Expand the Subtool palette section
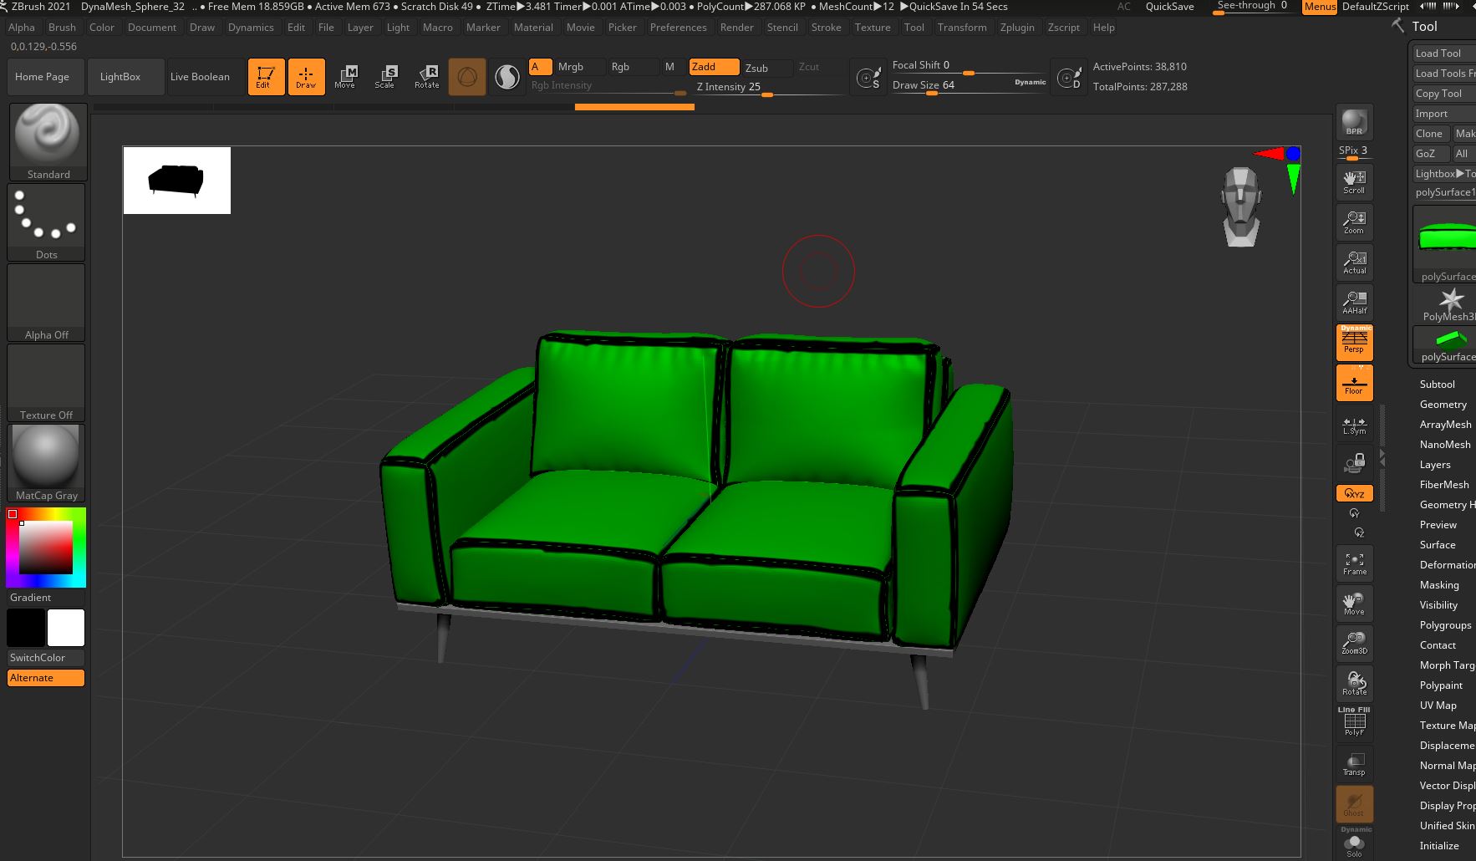This screenshot has width=1476, height=861. tap(1437, 385)
